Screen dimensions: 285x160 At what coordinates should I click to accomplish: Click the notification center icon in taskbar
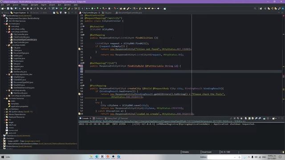pos(280,157)
